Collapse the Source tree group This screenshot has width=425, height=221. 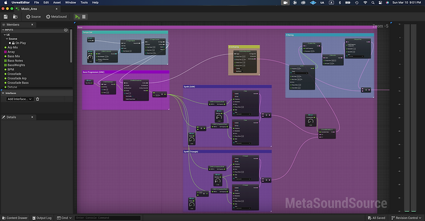[x=7, y=39]
